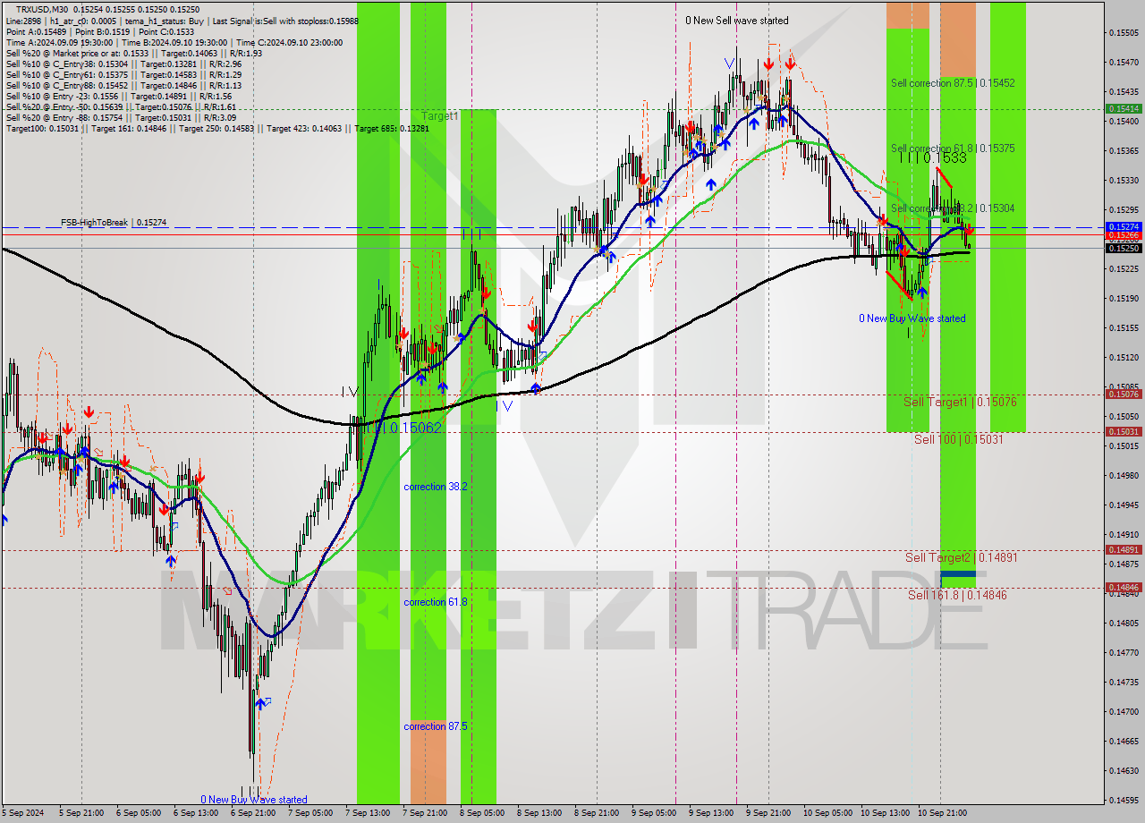Select the blue 'correction 87.5' label

pyautogui.click(x=435, y=726)
